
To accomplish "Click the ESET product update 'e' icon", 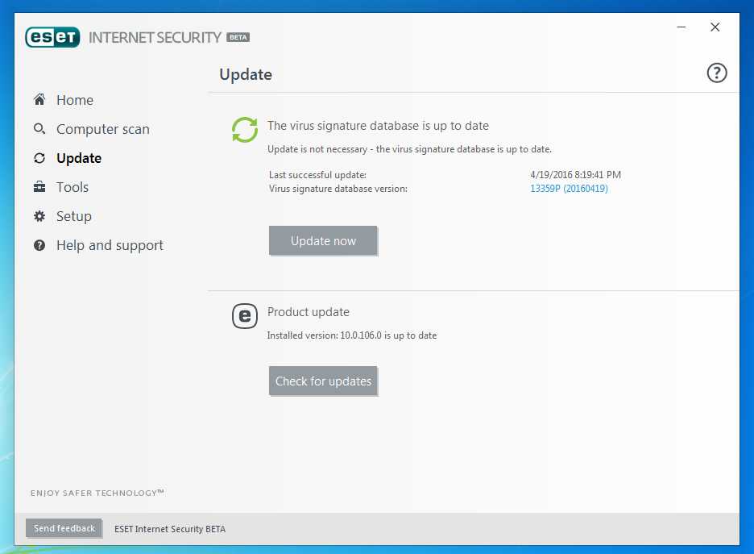I will pyautogui.click(x=245, y=316).
